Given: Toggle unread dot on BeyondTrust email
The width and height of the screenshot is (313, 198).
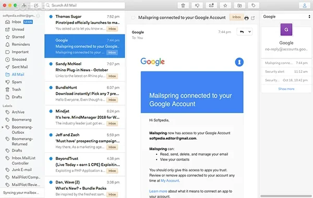Looking at the screenshot, I should (51, 158).
